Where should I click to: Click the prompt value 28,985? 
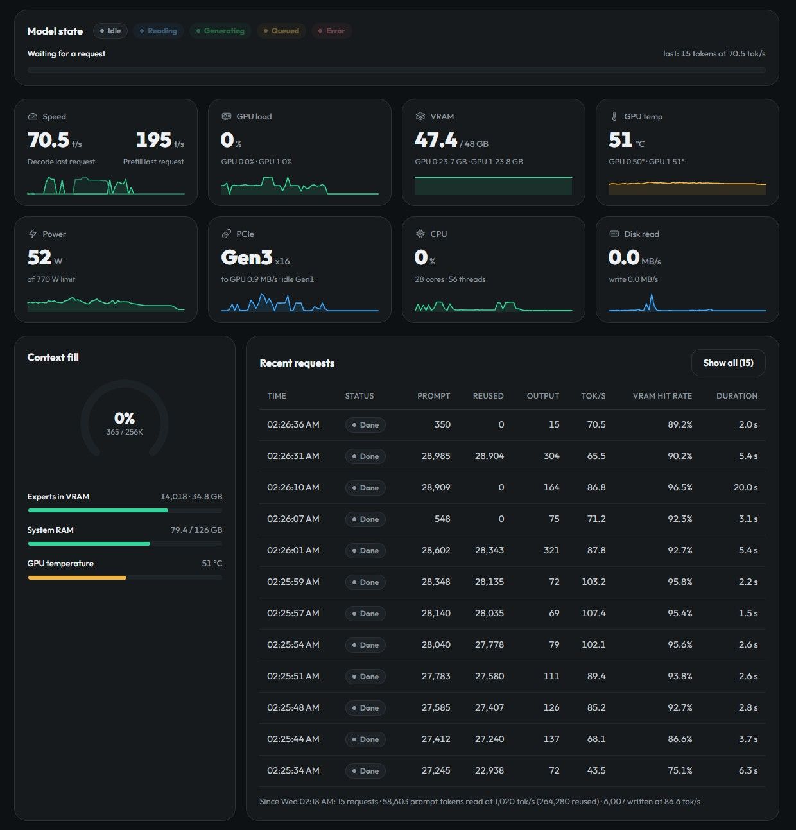(x=436, y=456)
